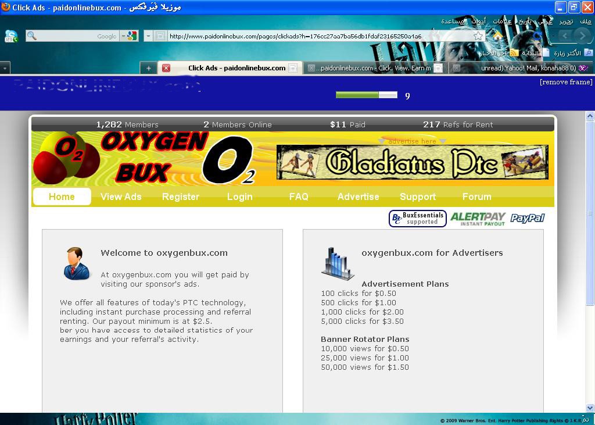Viewport: 595px width, 425px height.
Task: Open the URL history dropdown arrow
Action: (x=148, y=36)
